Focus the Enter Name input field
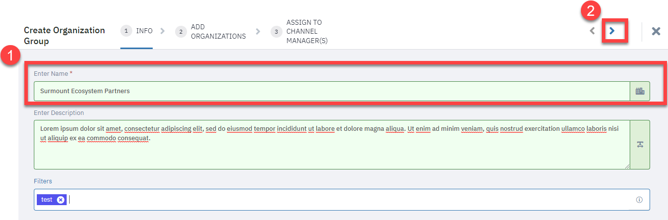 pyautogui.click(x=332, y=91)
